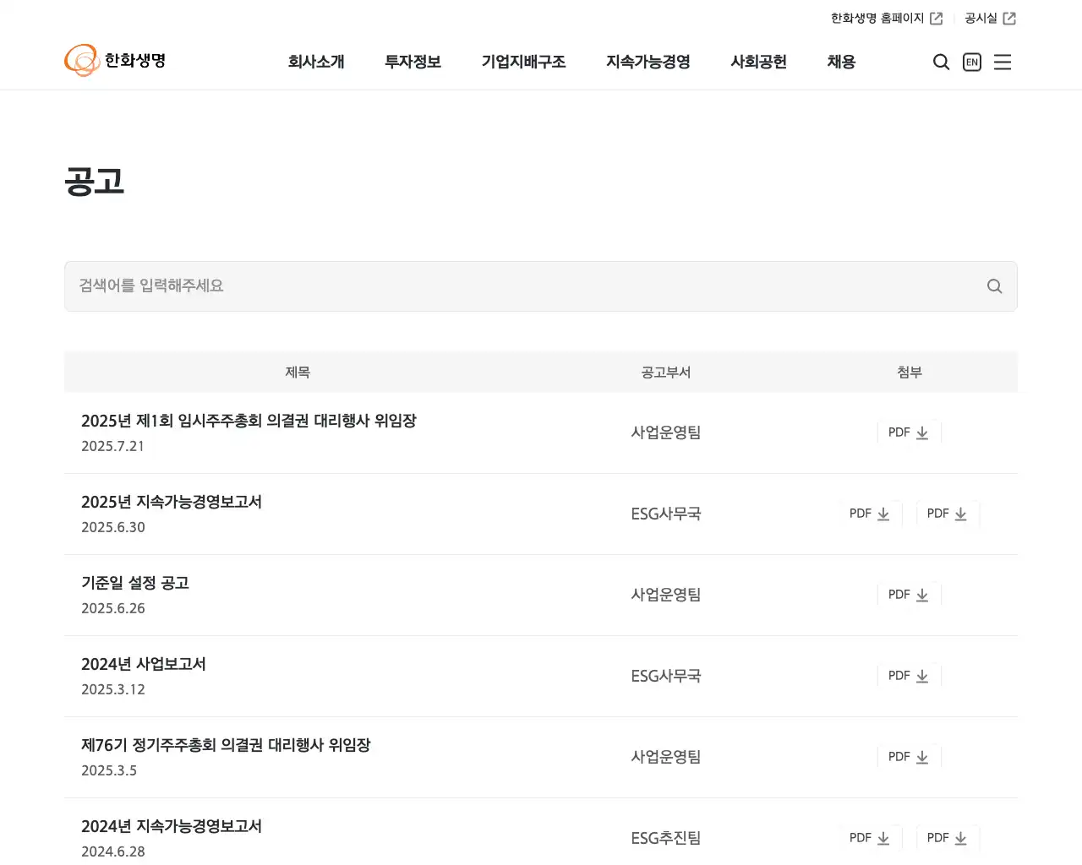The height and width of the screenshot is (865, 1082).
Task: Select the 채용 navigation item
Action: 841,62
